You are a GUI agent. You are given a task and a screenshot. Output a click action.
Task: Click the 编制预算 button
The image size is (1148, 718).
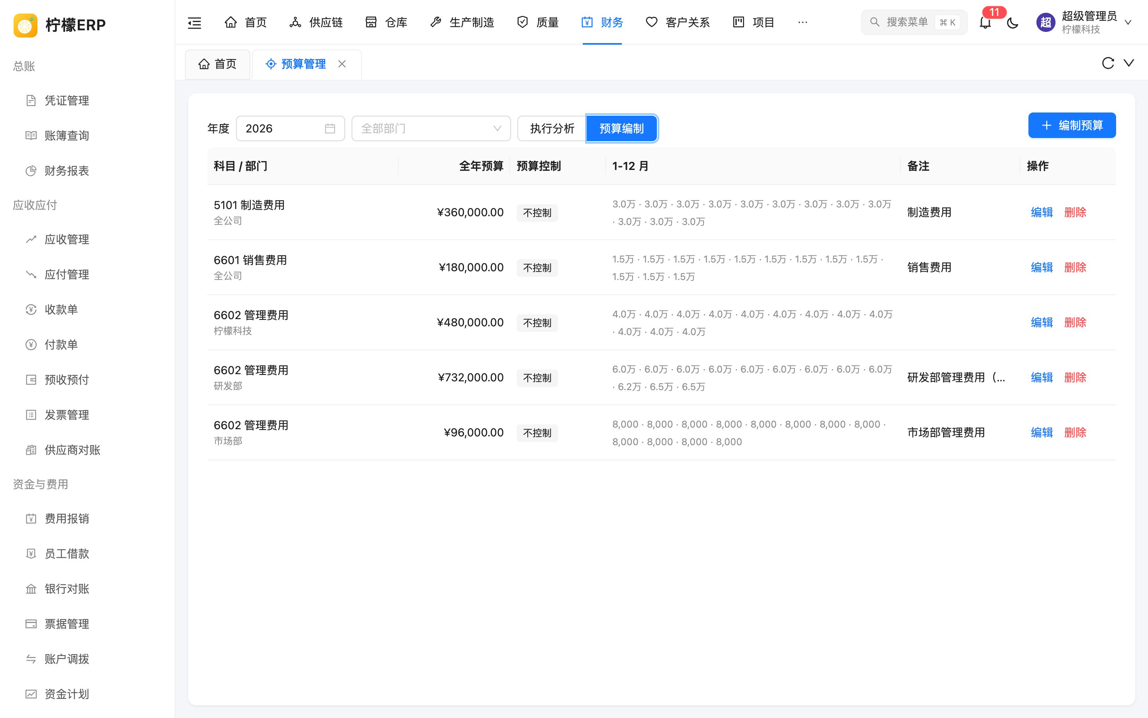tap(1071, 125)
